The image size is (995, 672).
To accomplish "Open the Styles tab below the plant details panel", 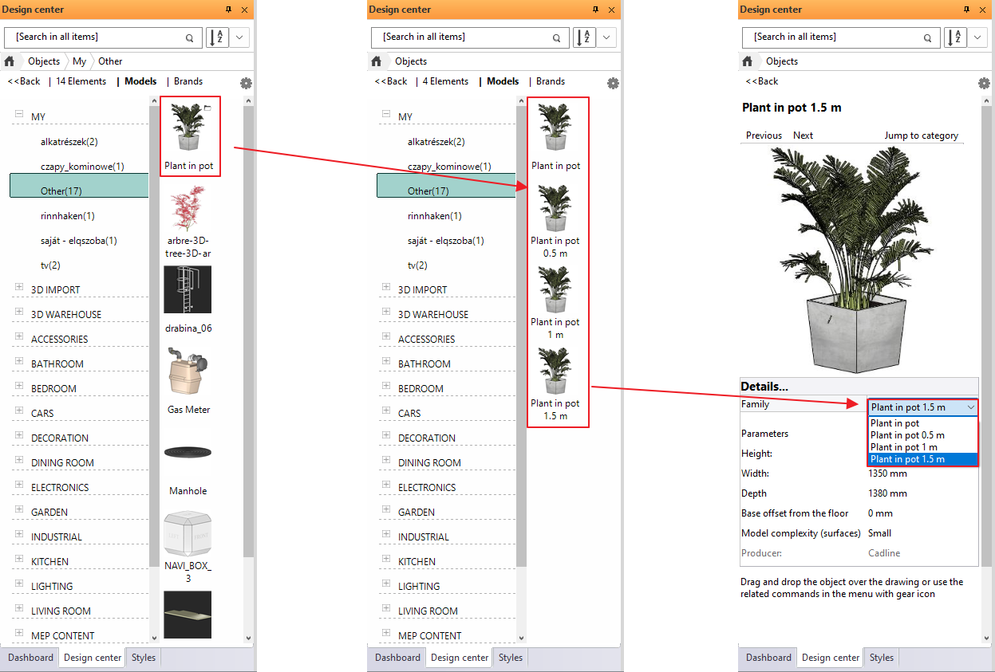I will coord(881,658).
